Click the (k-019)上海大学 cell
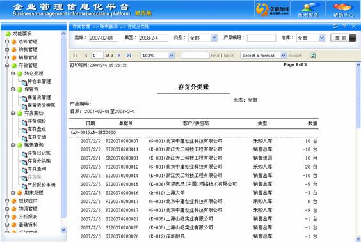The width and height of the screenshot is (361, 242). tap(166, 193)
